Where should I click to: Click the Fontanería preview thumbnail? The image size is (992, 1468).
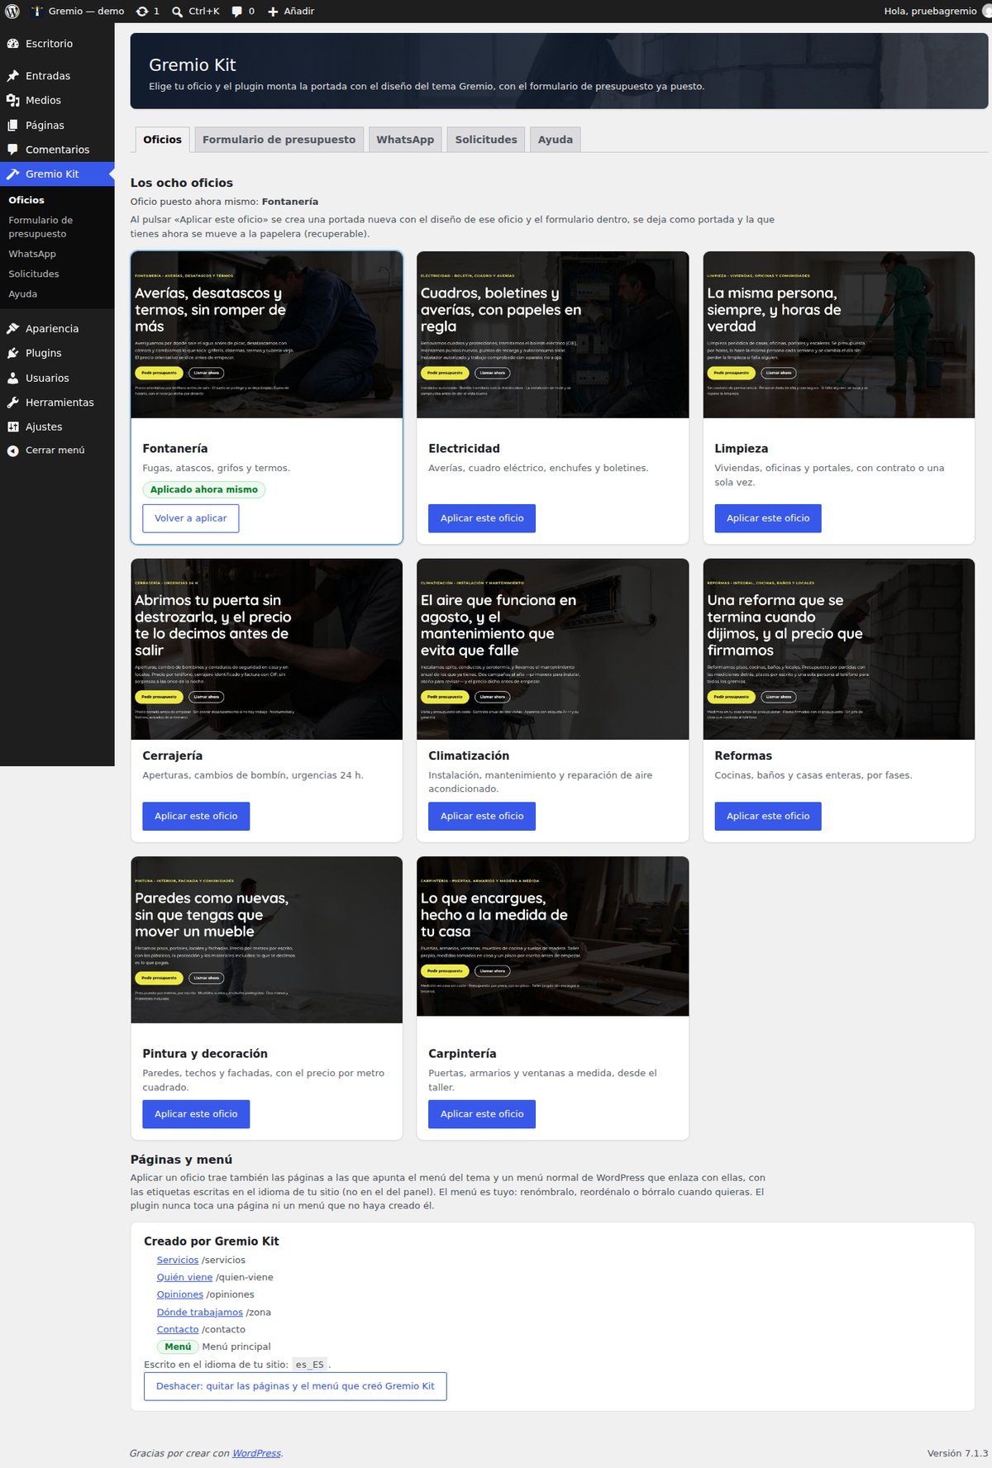267,335
